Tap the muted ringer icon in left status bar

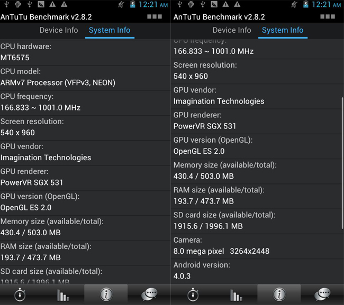click(121, 4)
